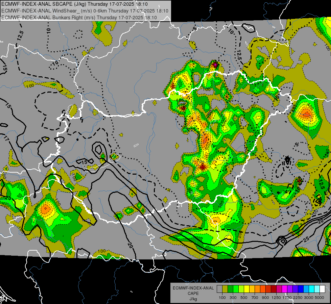Click the 700 tick label in legend

(255, 298)
